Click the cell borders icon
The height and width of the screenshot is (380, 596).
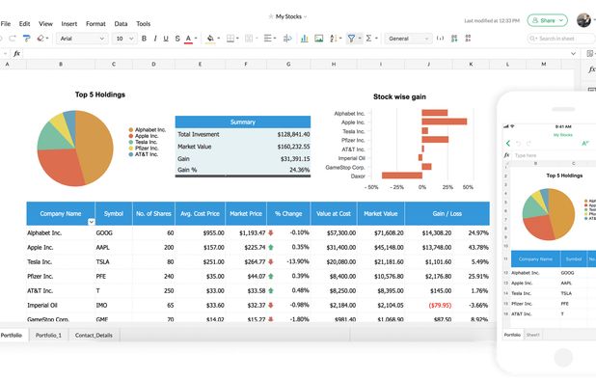point(230,39)
